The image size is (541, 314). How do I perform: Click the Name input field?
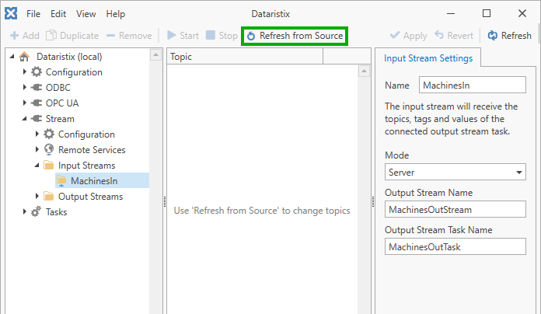(473, 85)
